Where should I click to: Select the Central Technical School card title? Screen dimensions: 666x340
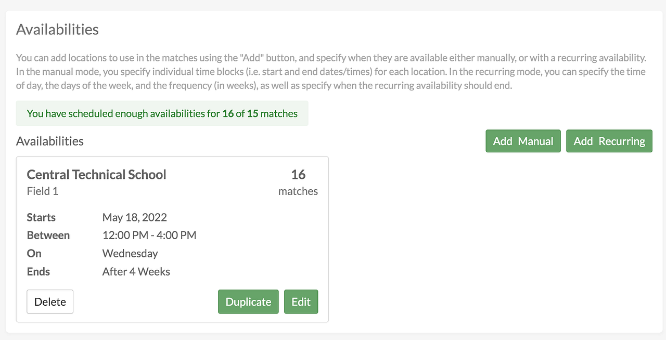96,174
